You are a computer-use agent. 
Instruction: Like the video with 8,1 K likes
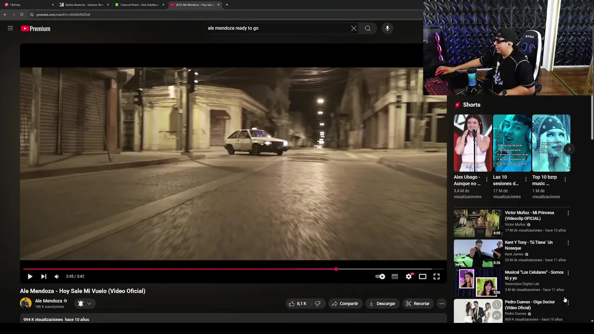(297, 303)
